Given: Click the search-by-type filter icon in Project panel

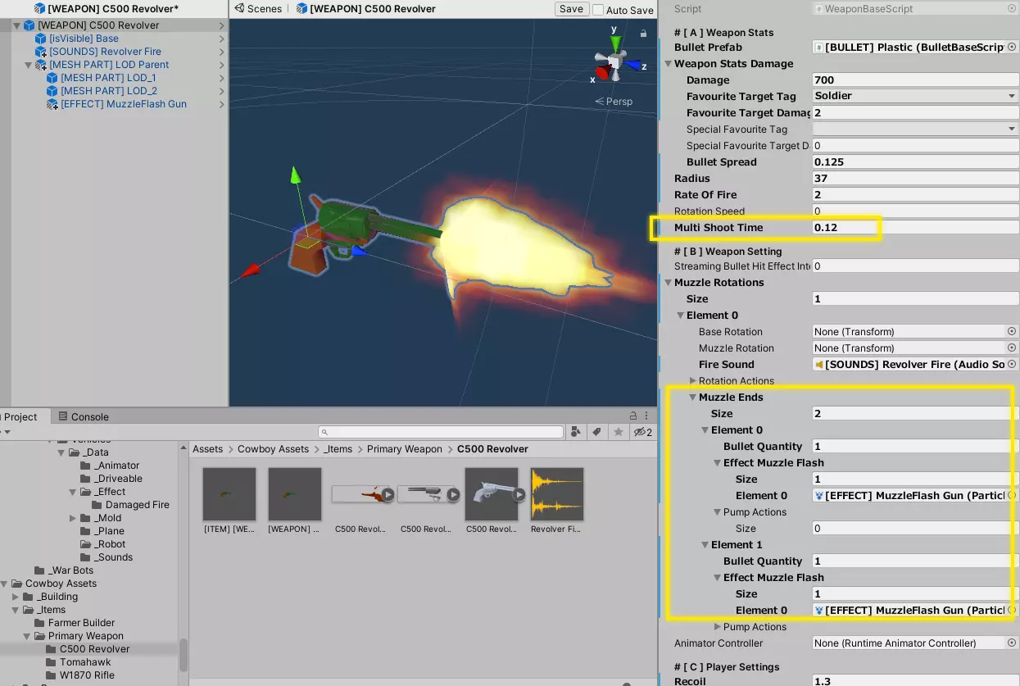Looking at the screenshot, I should coord(576,432).
